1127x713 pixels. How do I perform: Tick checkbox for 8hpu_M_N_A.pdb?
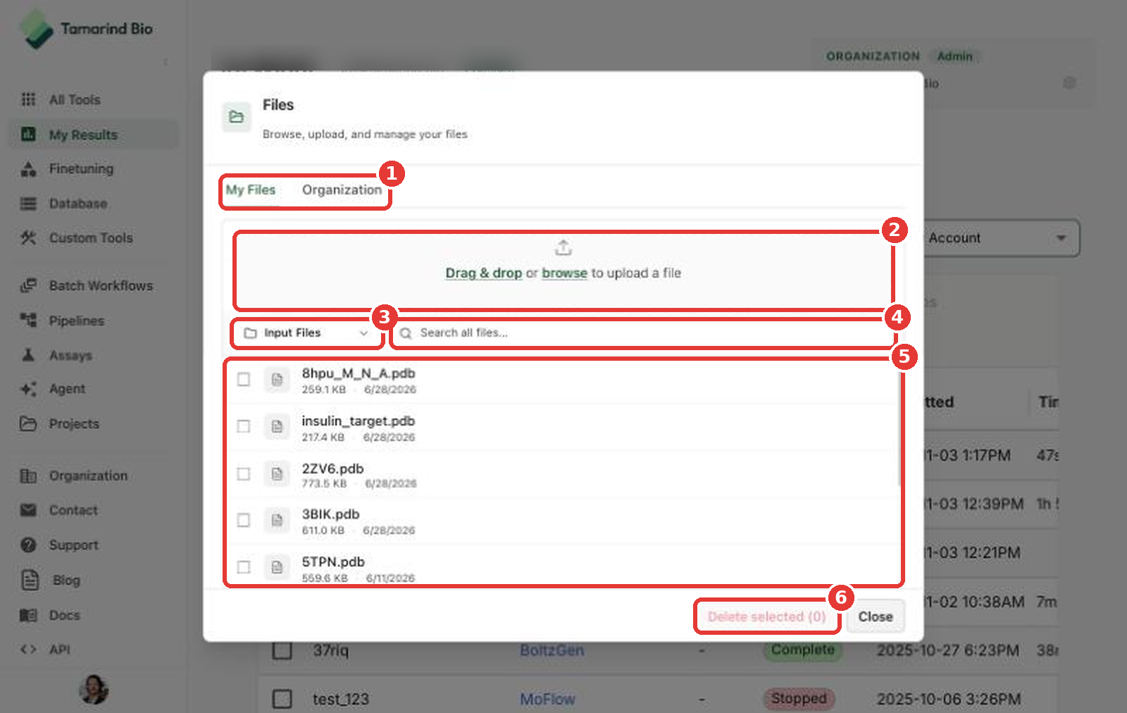(x=244, y=380)
